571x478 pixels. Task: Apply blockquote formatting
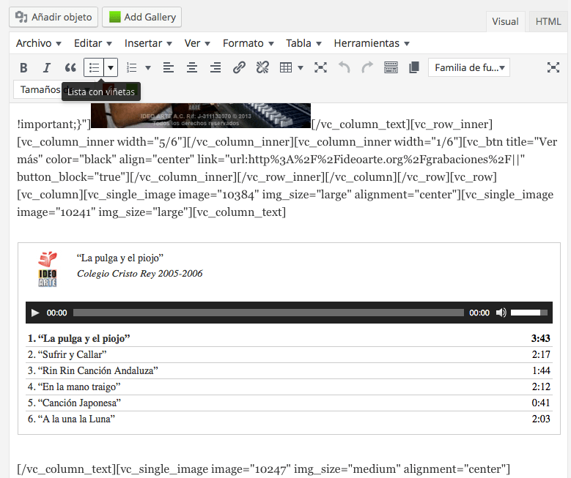[70, 67]
